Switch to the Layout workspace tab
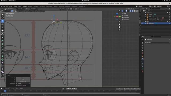The height and width of the screenshot is (96, 171). [25, 7]
